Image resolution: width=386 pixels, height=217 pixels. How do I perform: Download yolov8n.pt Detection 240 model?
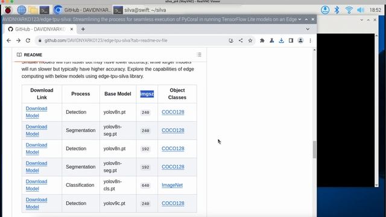click(x=36, y=112)
